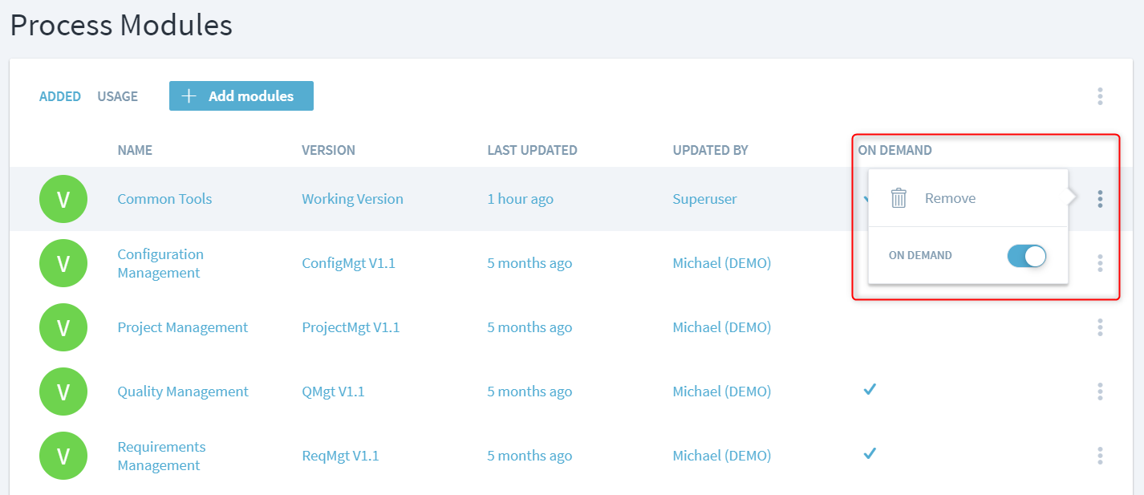
Task: Open the table options kebab menu at top right
Action: [x=1100, y=96]
